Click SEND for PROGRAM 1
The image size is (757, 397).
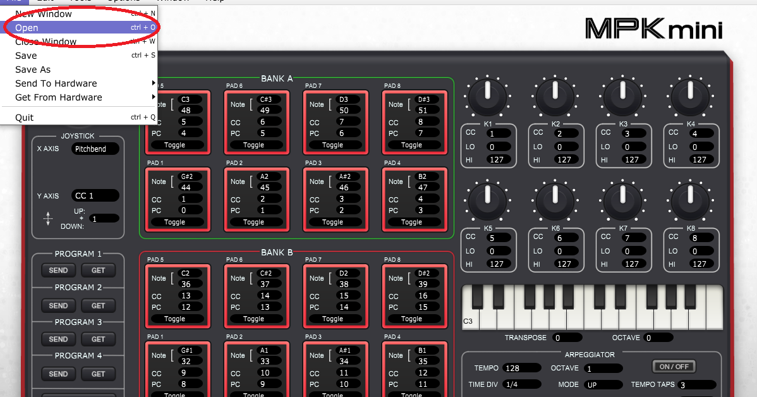click(x=58, y=270)
